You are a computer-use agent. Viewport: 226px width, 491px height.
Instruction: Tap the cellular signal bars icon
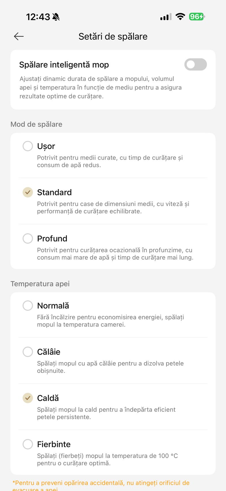166,17
